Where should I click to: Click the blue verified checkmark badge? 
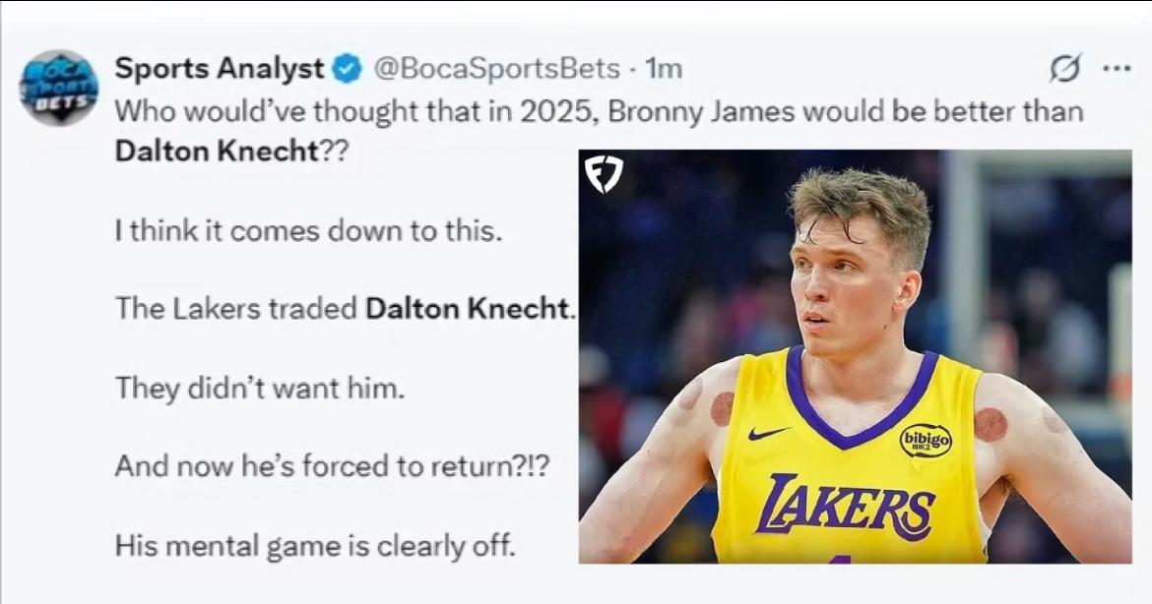point(347,69)
